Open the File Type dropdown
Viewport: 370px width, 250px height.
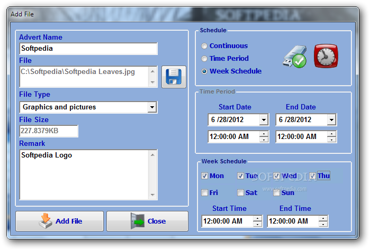click(x=152, y=107)
